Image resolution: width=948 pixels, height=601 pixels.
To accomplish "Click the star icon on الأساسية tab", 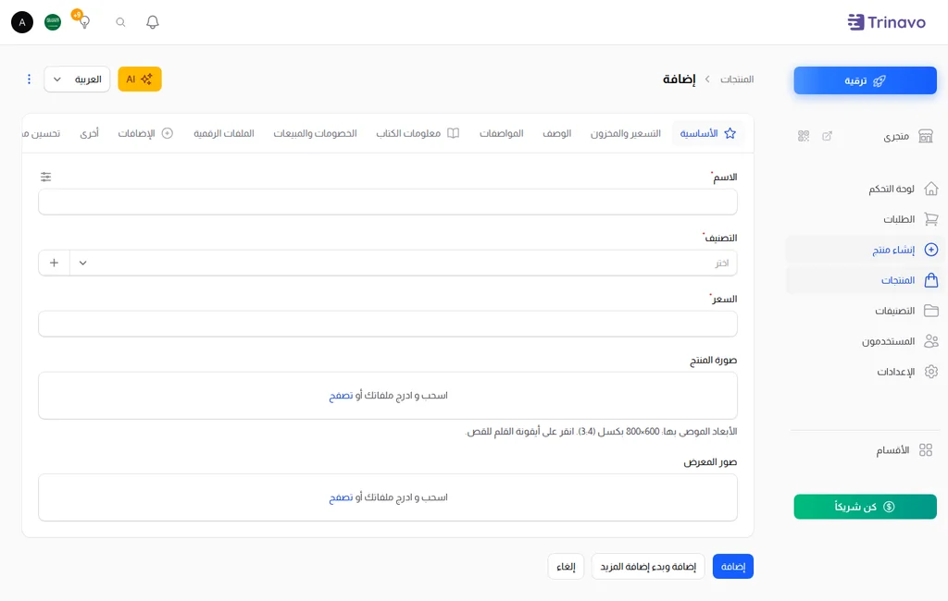I will click(730, 133).
